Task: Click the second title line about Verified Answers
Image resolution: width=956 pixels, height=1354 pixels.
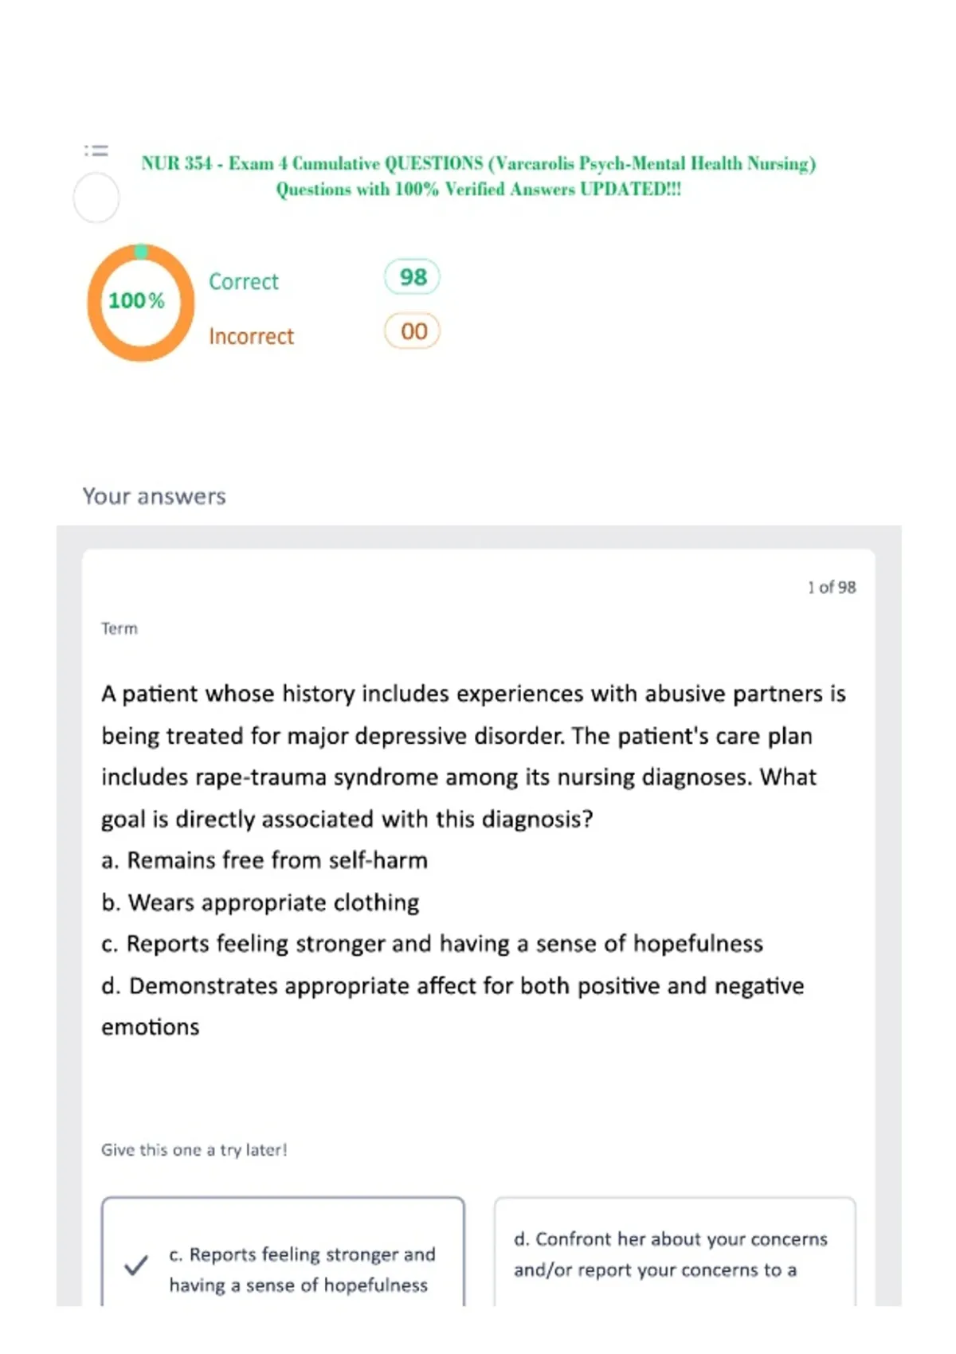Action: click(x=478, y=190)
